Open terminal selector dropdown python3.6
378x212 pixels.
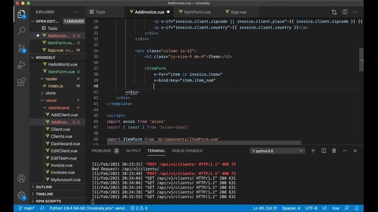(x=277, y=151)
